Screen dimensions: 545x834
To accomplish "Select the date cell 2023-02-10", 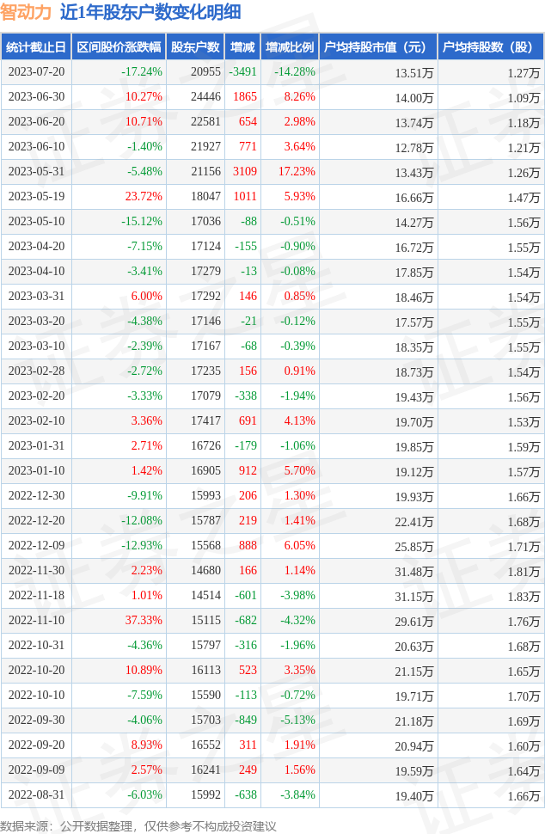I will pos(36,421).
